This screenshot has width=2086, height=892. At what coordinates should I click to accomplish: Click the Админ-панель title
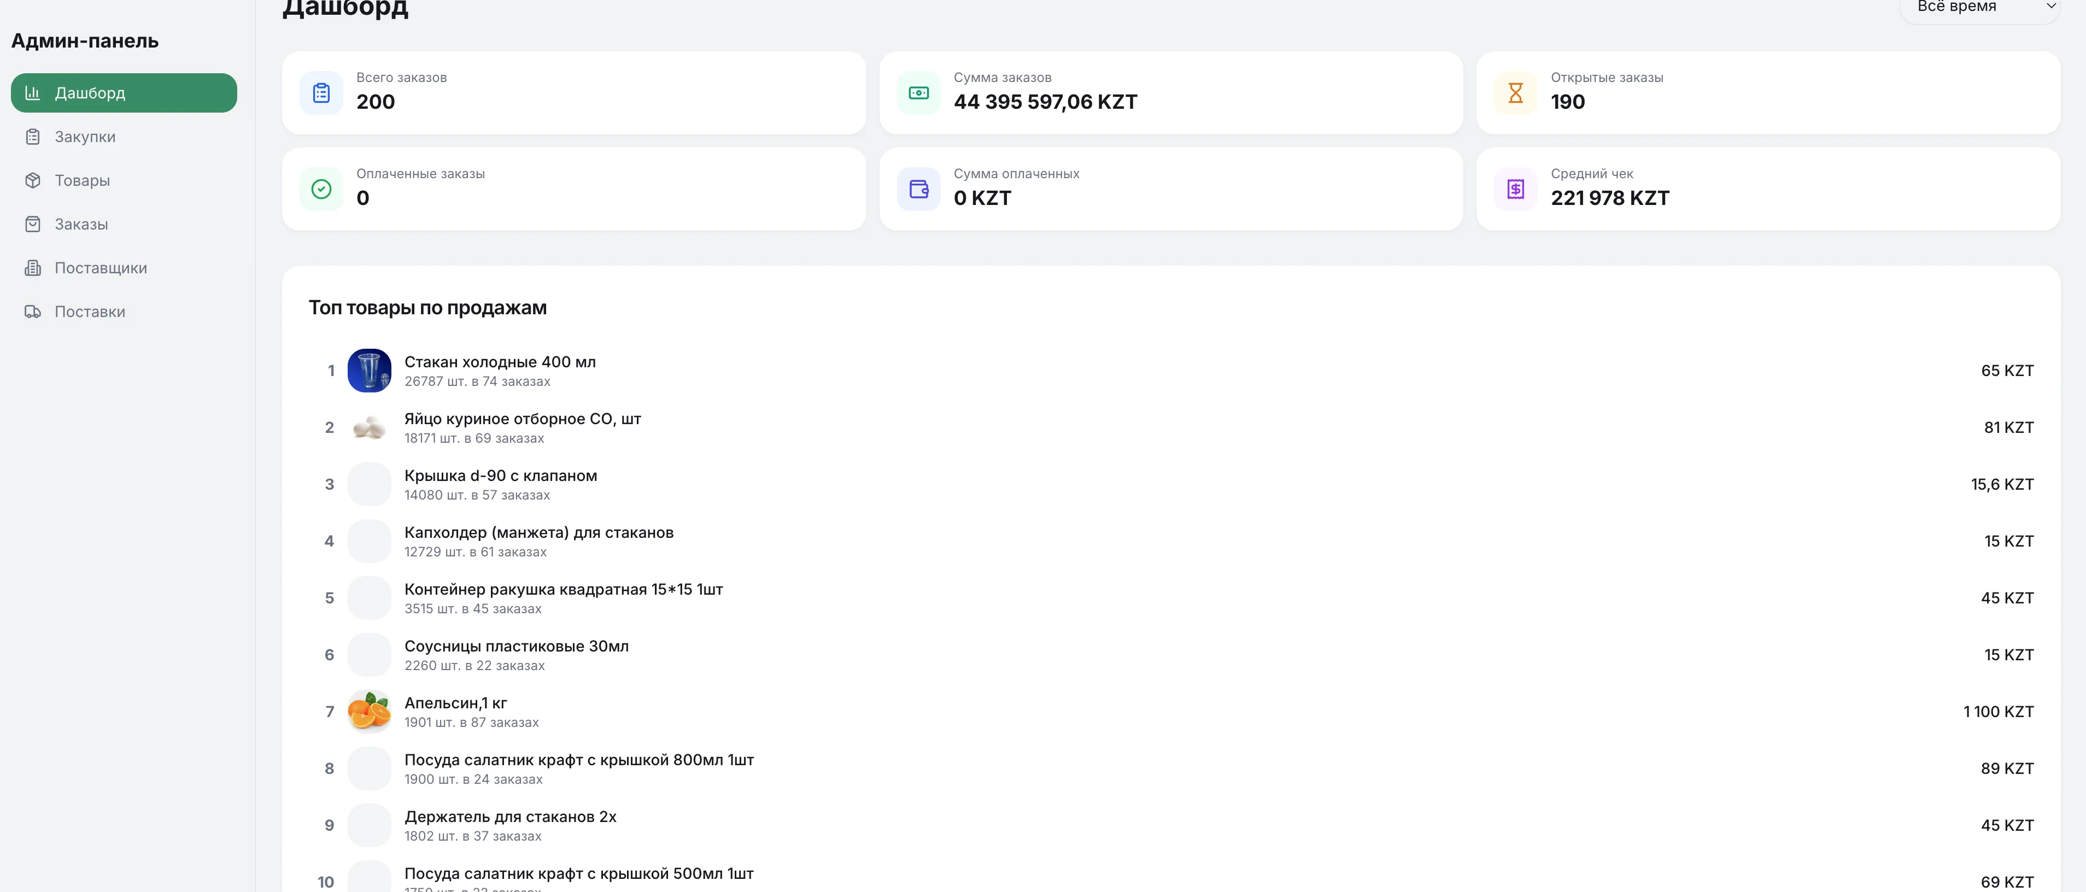85,40
